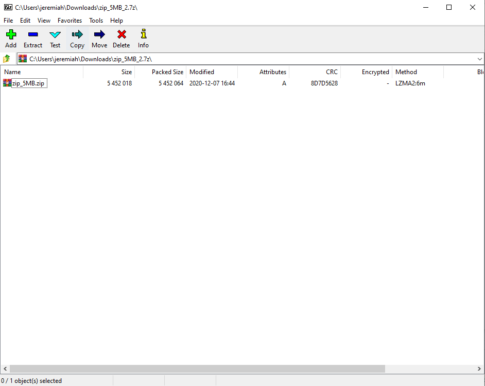The image size is (485, 386).
Task: Run the Test archive tool
Action: point(55,35)
